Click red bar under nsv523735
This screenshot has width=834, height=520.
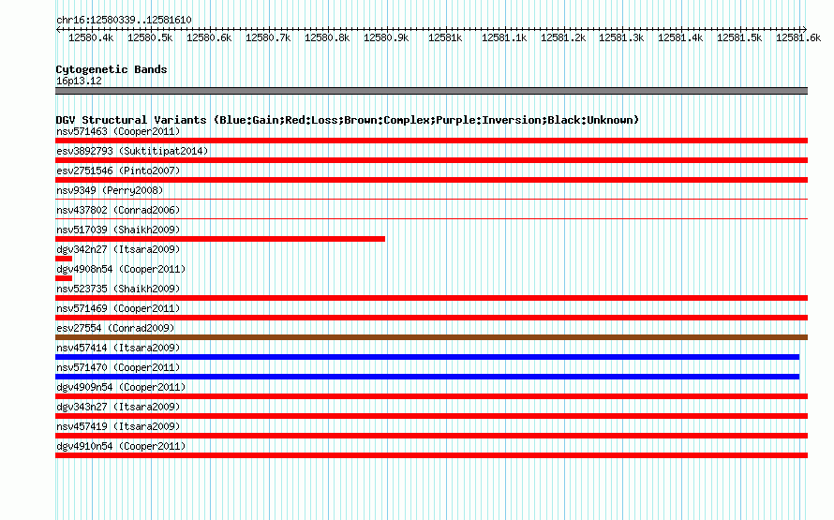tap(431, 298)
